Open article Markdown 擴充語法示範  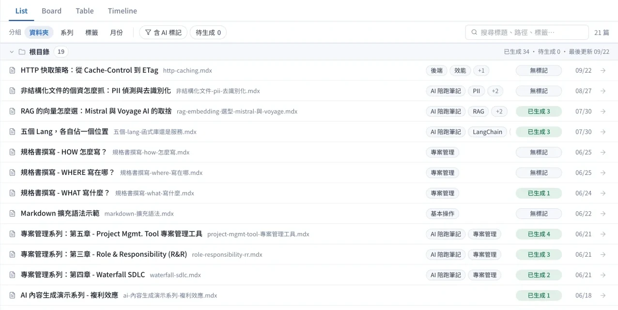tap(60, 214)
